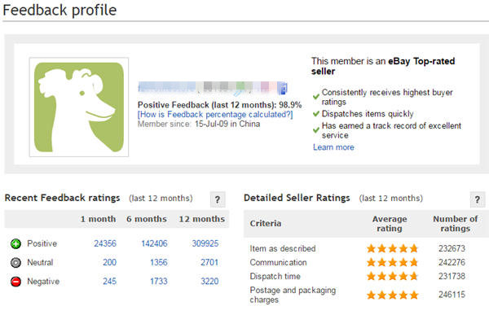The image size is (489, 315).
Task: Click the grey Neutral feedback icon
Action: coord(16,263)
